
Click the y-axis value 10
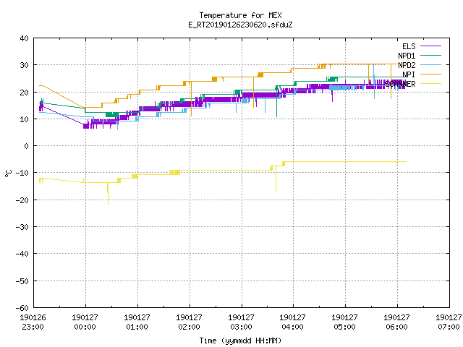tap(24, 119)
